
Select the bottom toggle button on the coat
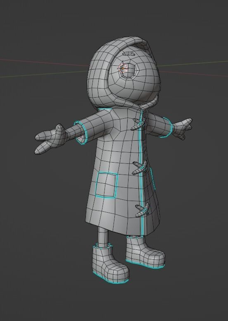click(142, 210)
